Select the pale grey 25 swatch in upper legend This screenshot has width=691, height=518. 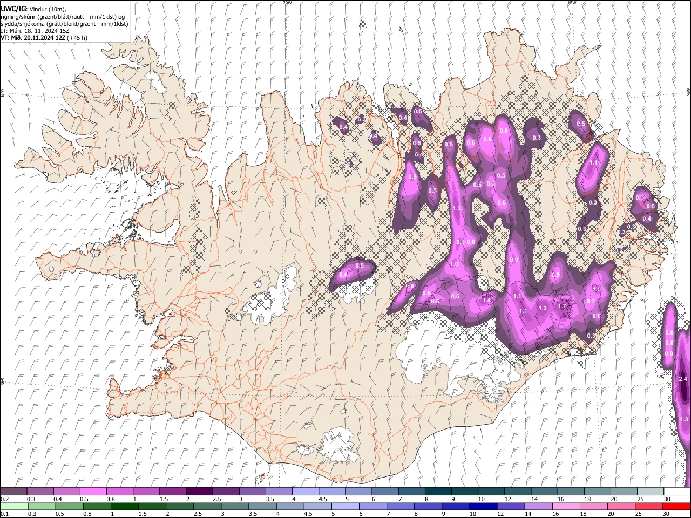650,492
